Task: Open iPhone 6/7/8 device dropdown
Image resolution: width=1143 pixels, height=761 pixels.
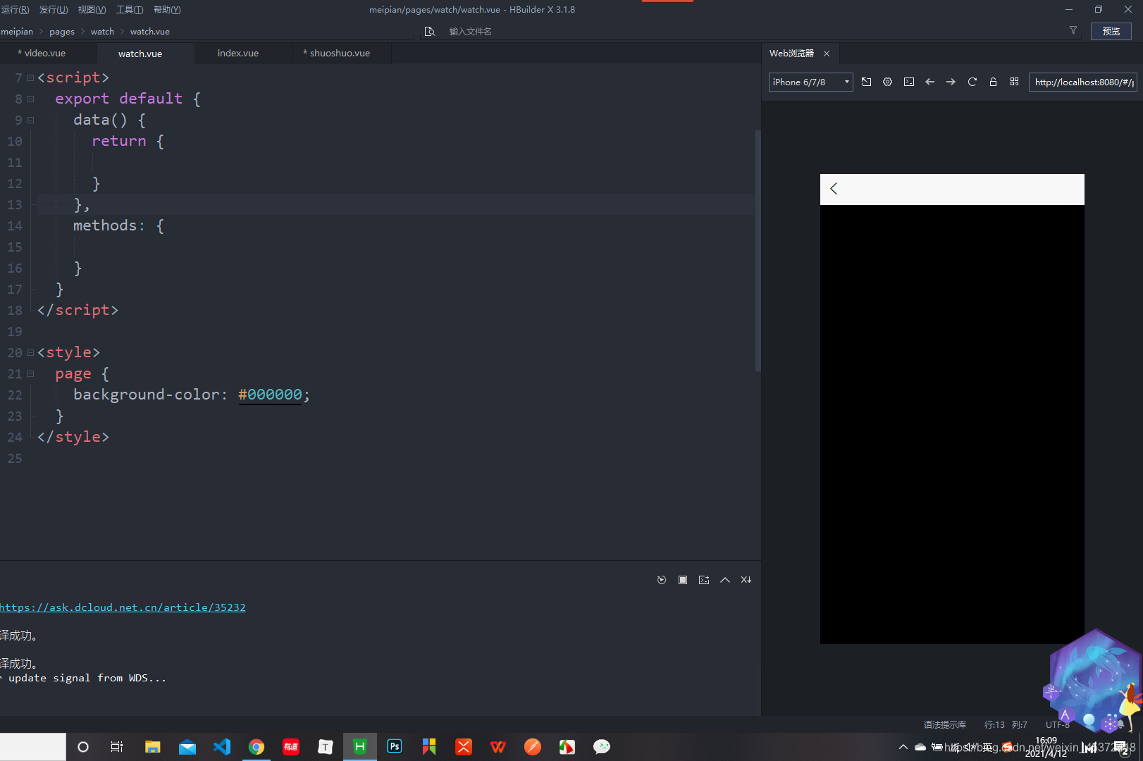Action: [810, 82]
